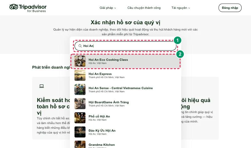Choose Phố cổ Hội An result
Image resolution: width=251 pixels, height=148 pixels.
[125, 118]
